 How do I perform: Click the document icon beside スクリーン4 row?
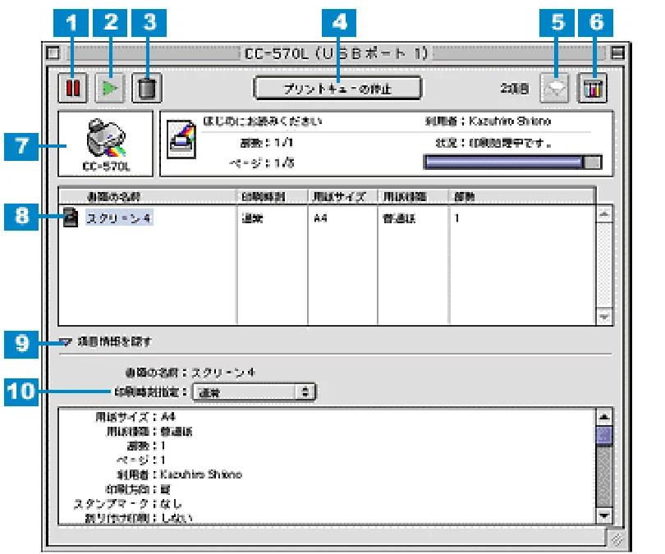(x=71, y=217)
